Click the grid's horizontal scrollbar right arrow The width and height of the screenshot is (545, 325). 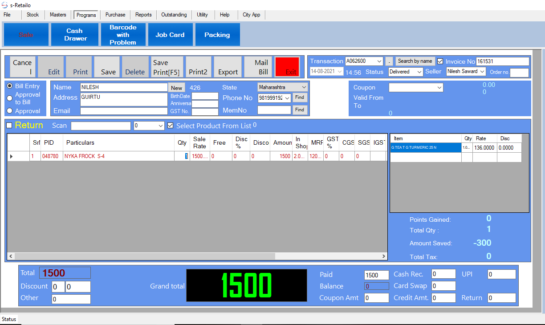click(x=384, y=256)
